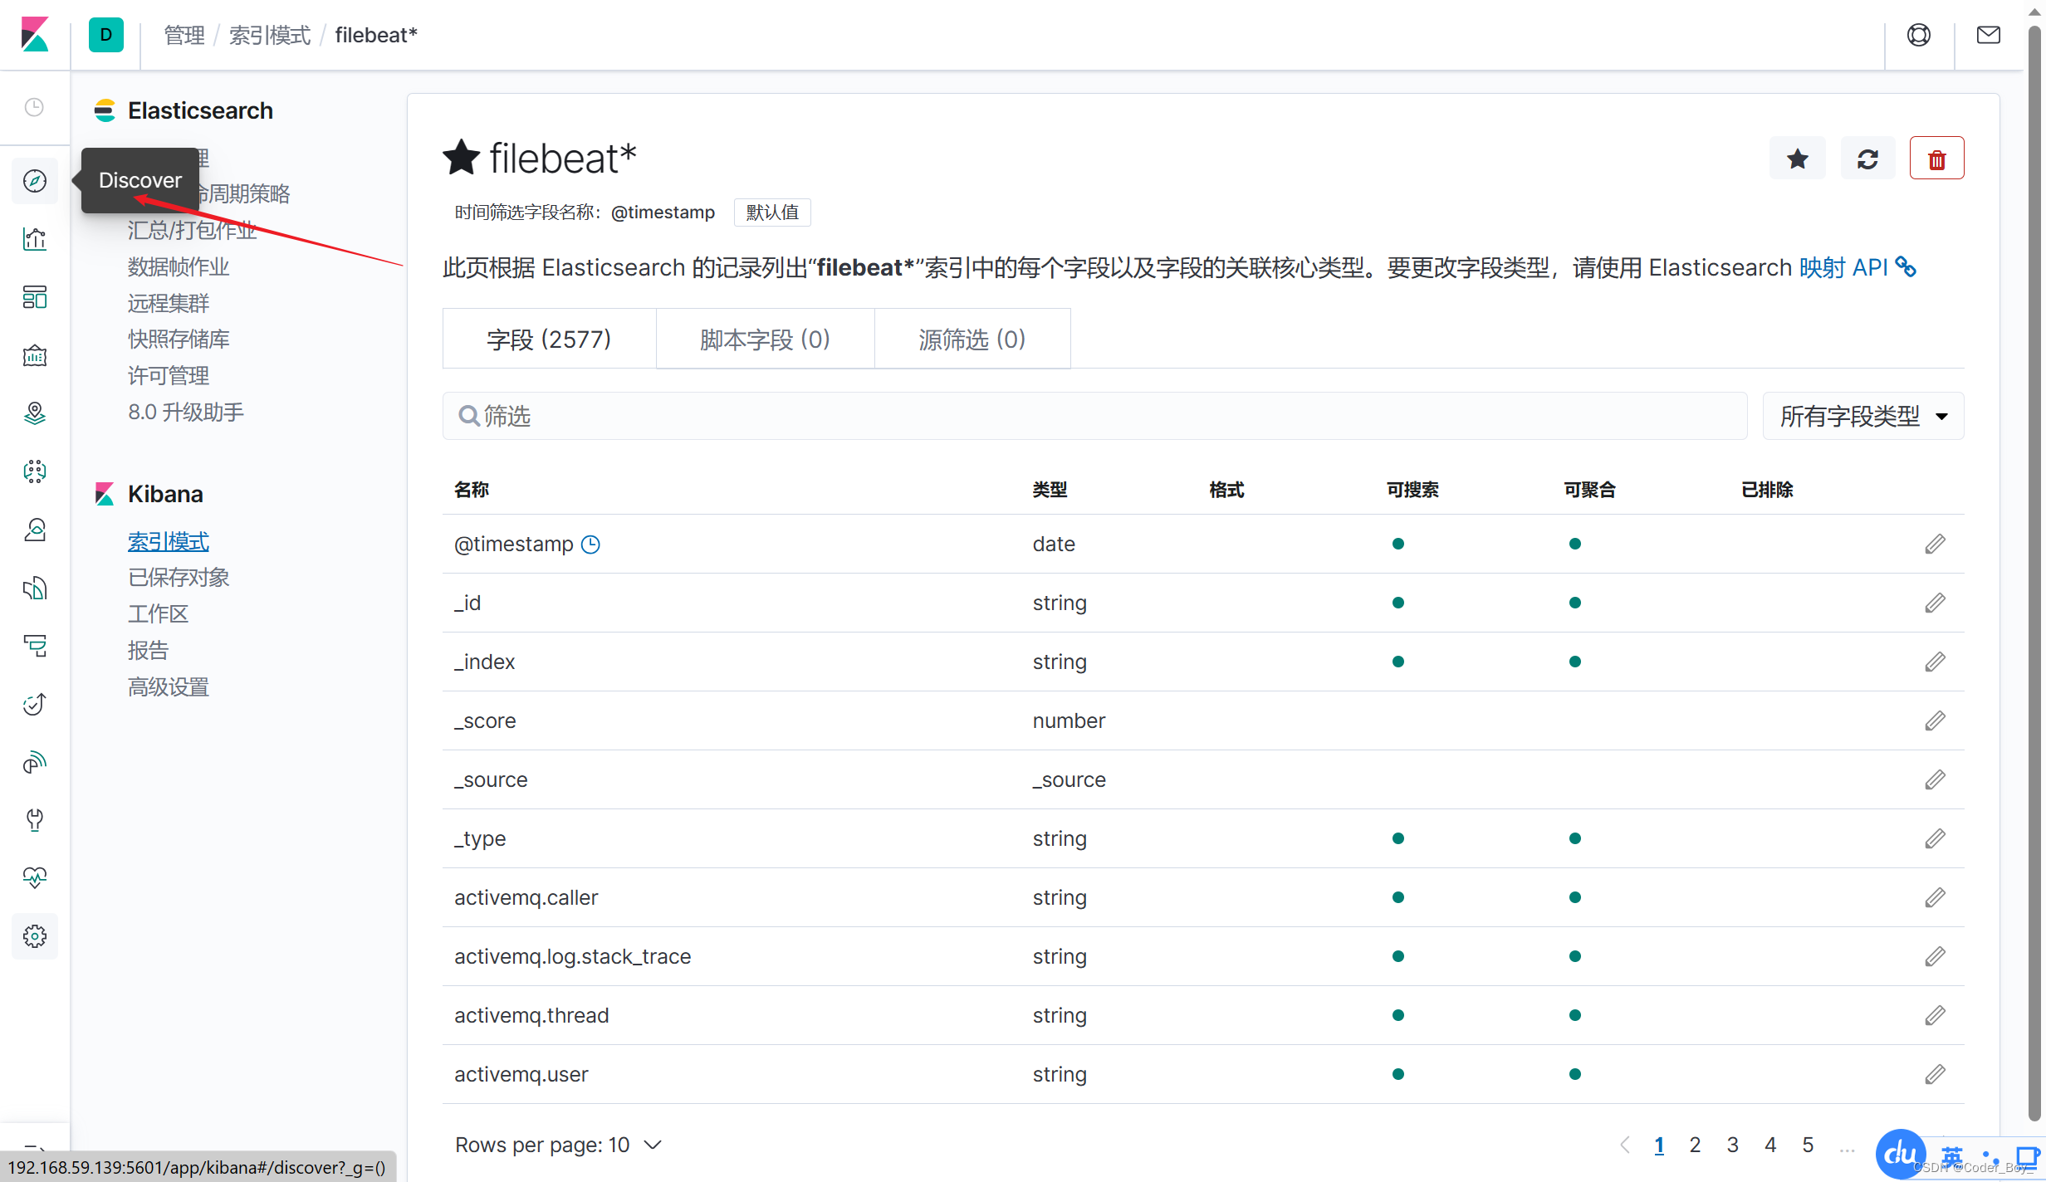Open the Dashboard app icon
Screen dimensions: 2046x1182
click(34, 297)
